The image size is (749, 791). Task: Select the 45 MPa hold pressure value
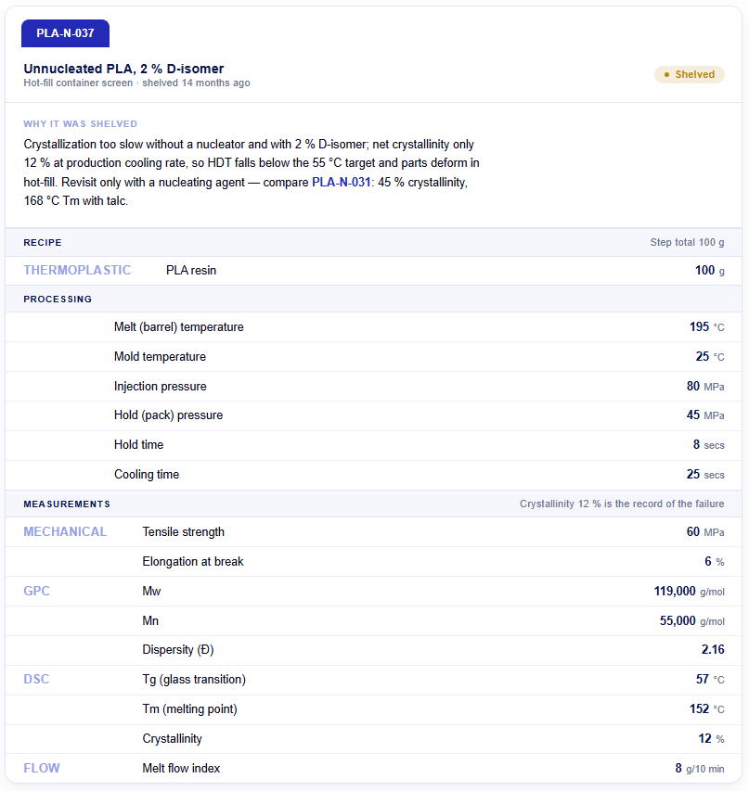[705, 415]
